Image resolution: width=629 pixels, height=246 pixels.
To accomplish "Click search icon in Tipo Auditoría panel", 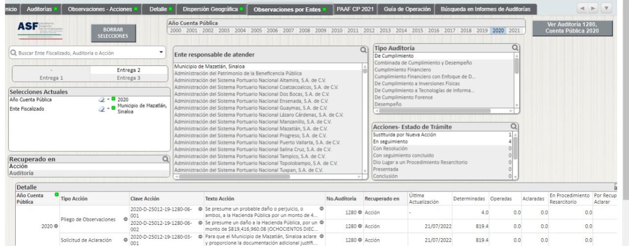I will pos(515,48).
